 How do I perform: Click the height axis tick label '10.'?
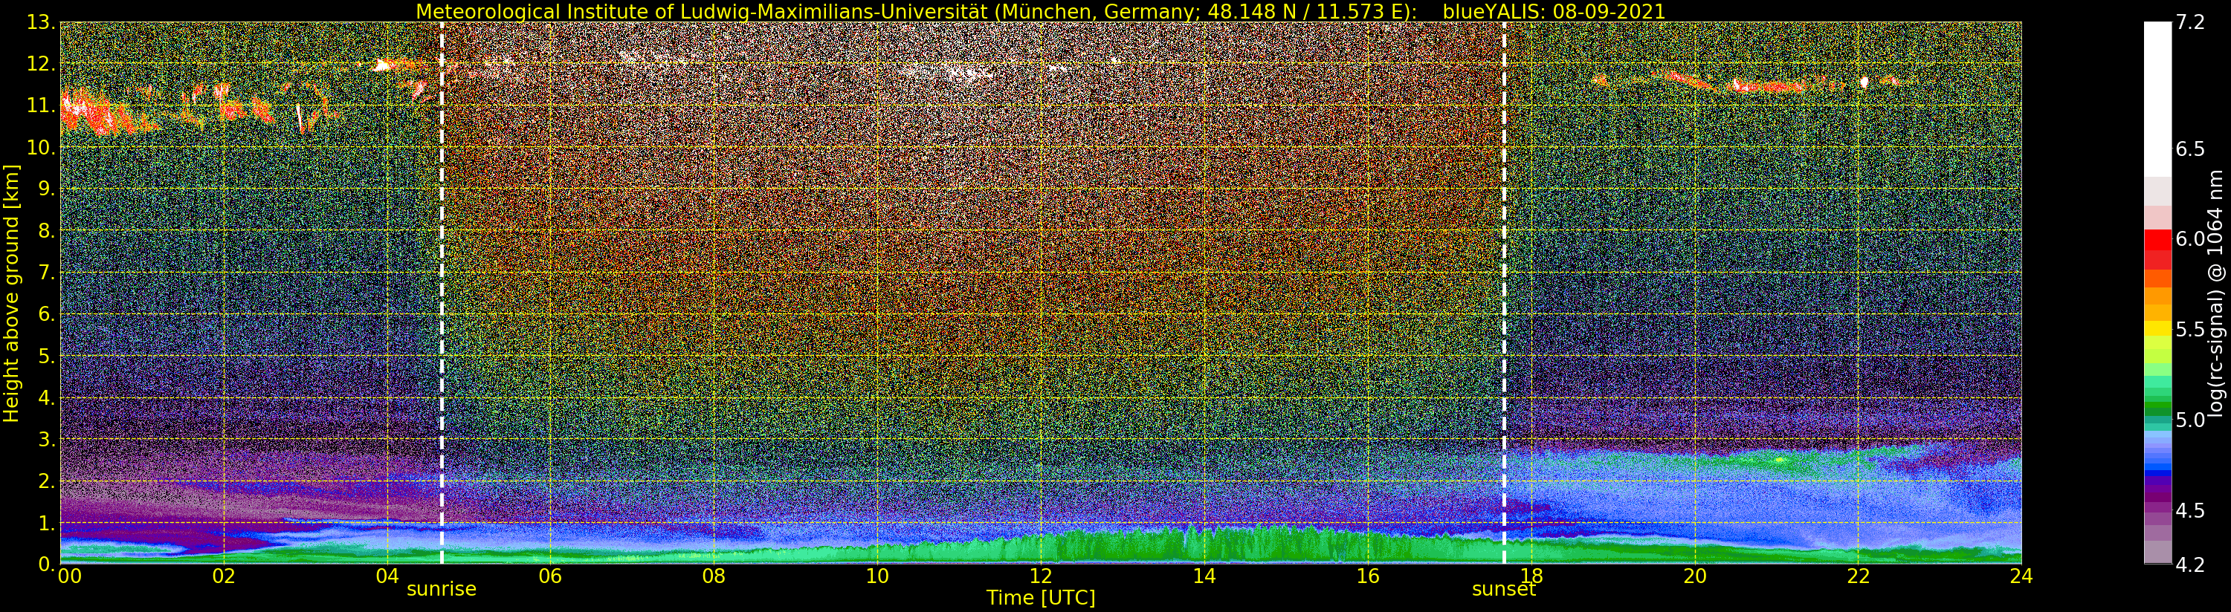tap(41, 147)
